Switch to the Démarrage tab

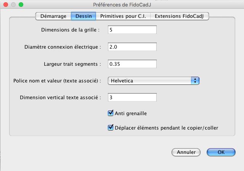53,16
